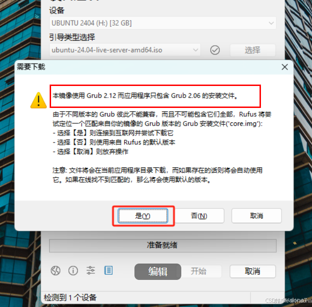The width and height of the screenshot is (312, 307).
Task: Close the 需要下载 dialog
Action: click(285, 67)
